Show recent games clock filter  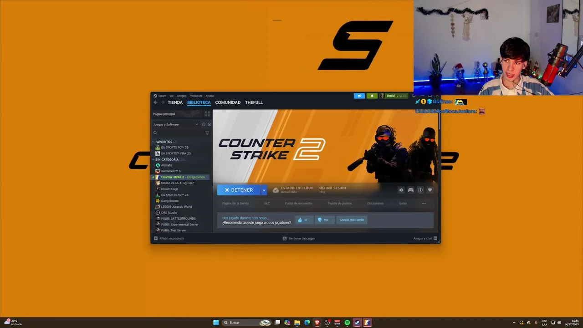[204, 124]
